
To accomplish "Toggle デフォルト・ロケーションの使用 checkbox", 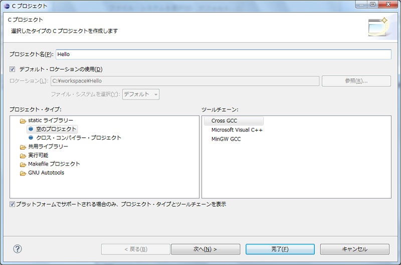I will (12, 69).
